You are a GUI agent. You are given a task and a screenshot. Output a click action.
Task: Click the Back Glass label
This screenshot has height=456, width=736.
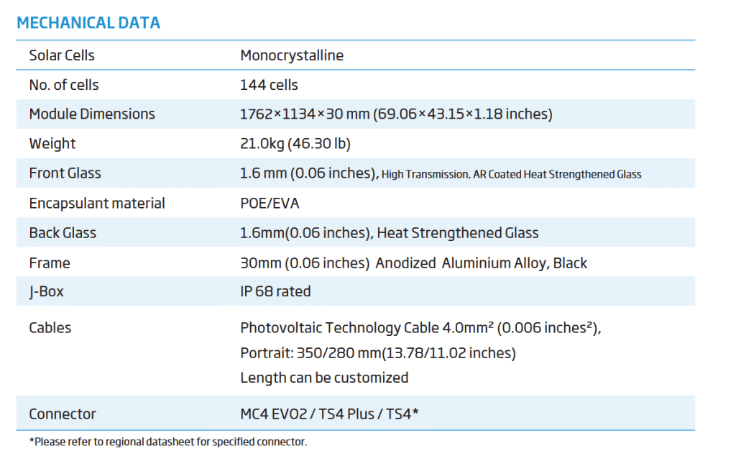point(63,233)
